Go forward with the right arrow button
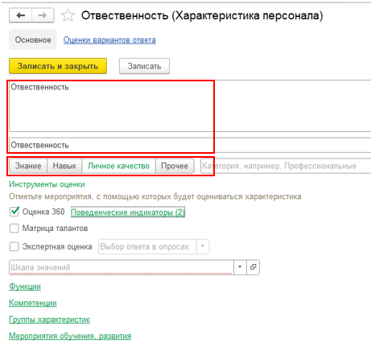This screenshot has height=355, width=371. pyautogui.click(x=43, y=15)
